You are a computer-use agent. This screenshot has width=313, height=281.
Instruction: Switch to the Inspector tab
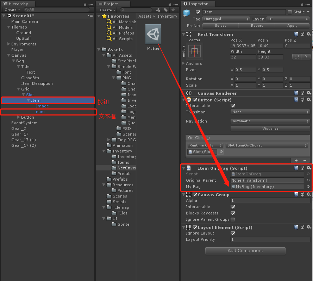[198, 4]
